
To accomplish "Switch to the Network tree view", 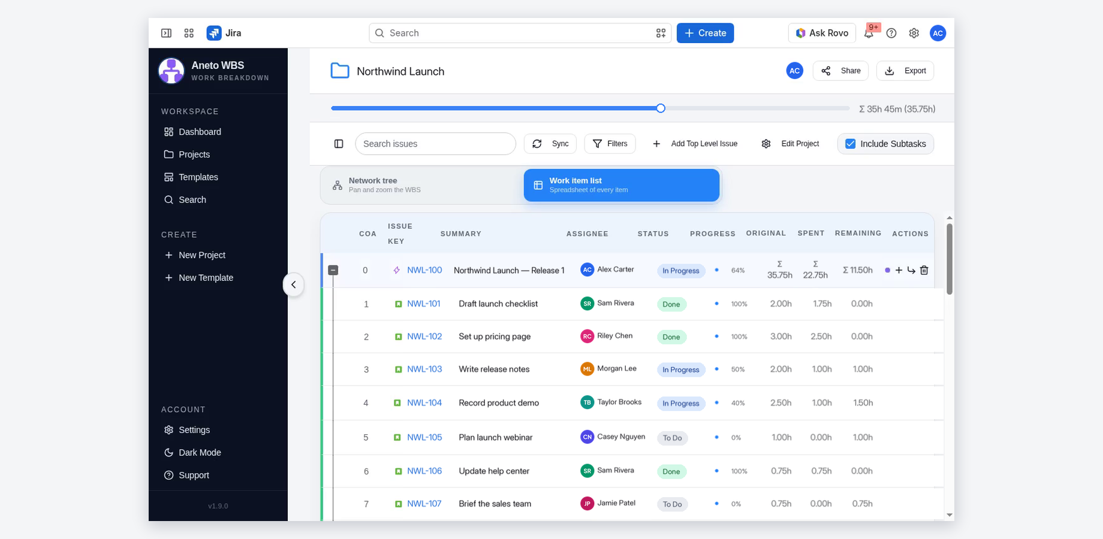I will coord(423,185).
